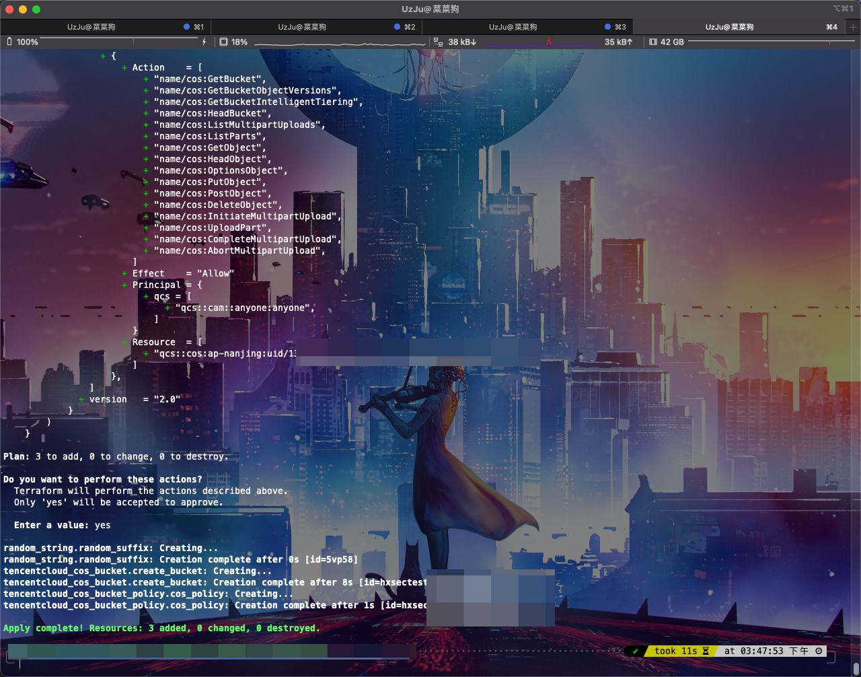
Task: Click the "qcs::cos:ap-nanjing:uid" resource line
Action: (x=220, y=353)
